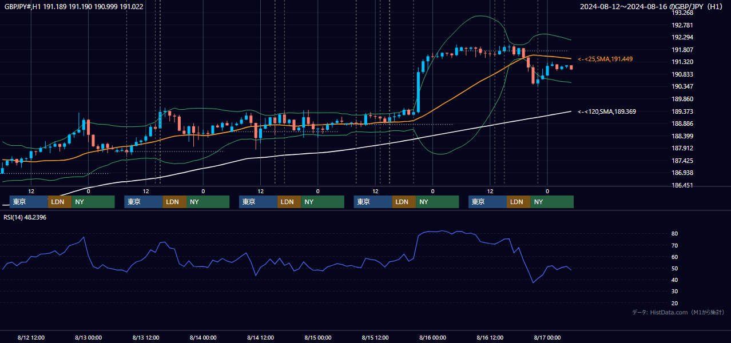Click the 120 SMA 189.369 label
The height and width of the screenshot is (343, 731).
tap(606, 111)
